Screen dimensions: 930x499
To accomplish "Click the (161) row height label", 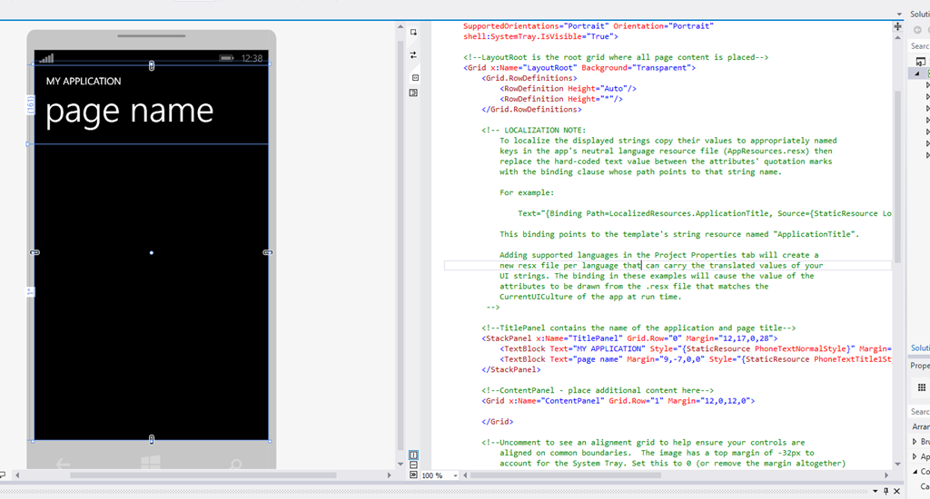I will point(30,105).
